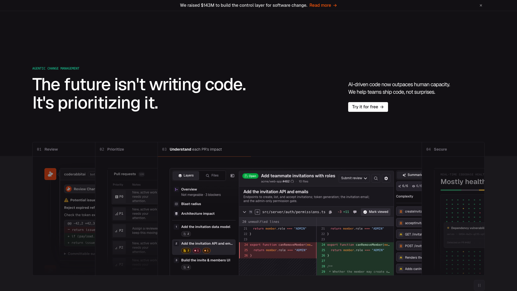This screenshot has height=291, width=517.
Task: Expand the Committable suggestion disclosure triangle
Action: coord(65,254)
